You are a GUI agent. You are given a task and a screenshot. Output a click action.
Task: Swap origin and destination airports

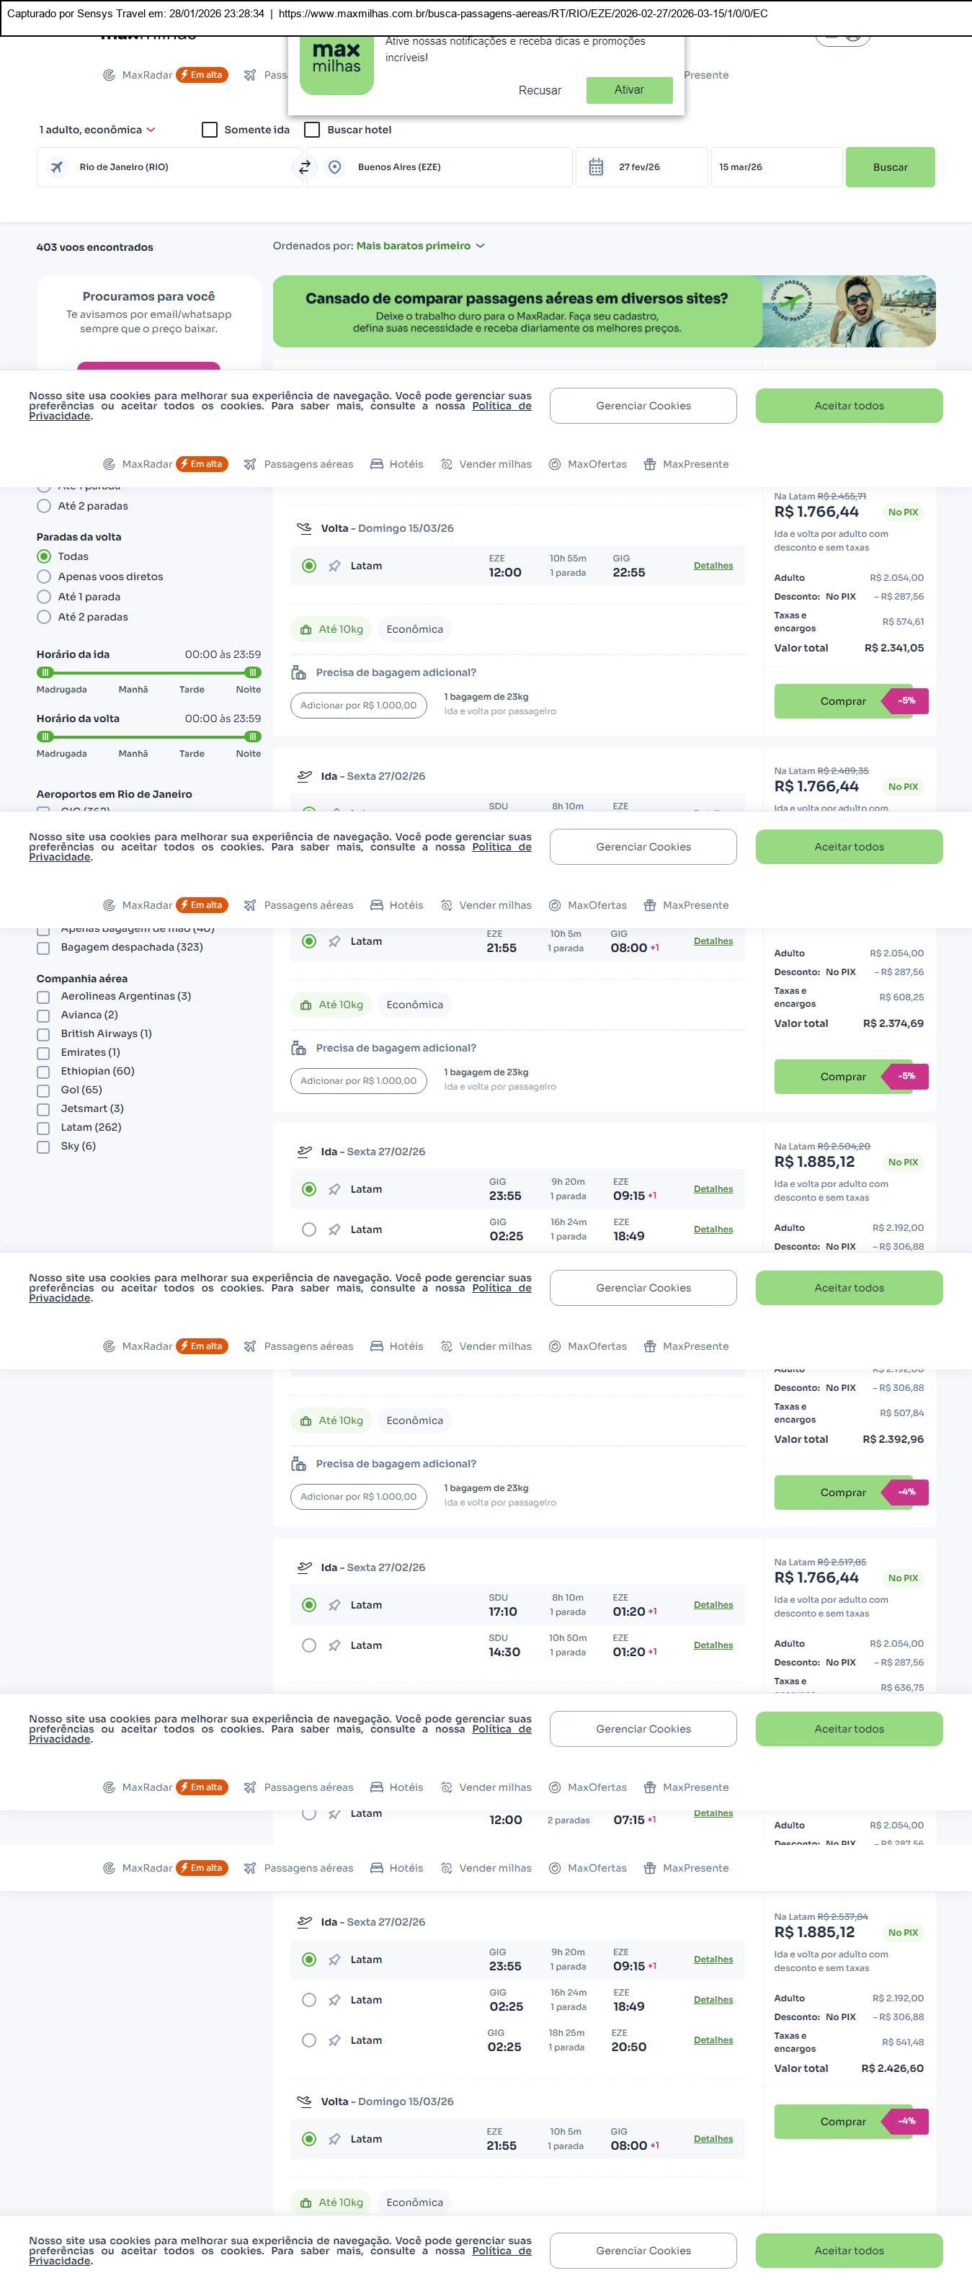(x=304, y=166)
